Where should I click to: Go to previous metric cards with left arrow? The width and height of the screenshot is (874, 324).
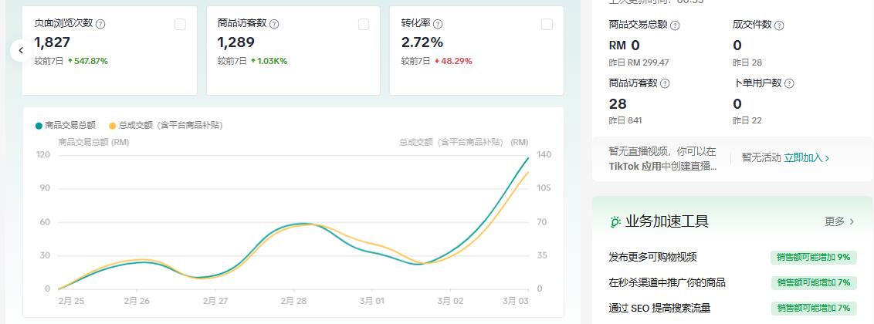[x=21, y=50]
